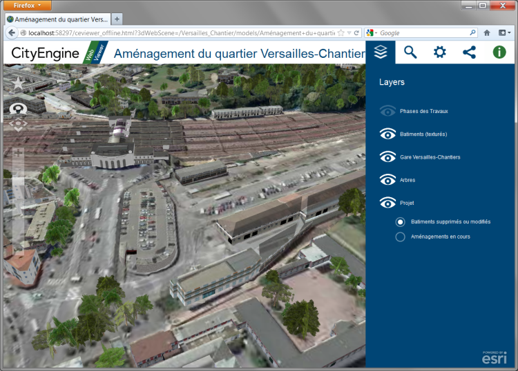The width and height of the screenshot is (518, 371).
Task: Open the URL history dropdown arrow
Action: tap(349, 32)
